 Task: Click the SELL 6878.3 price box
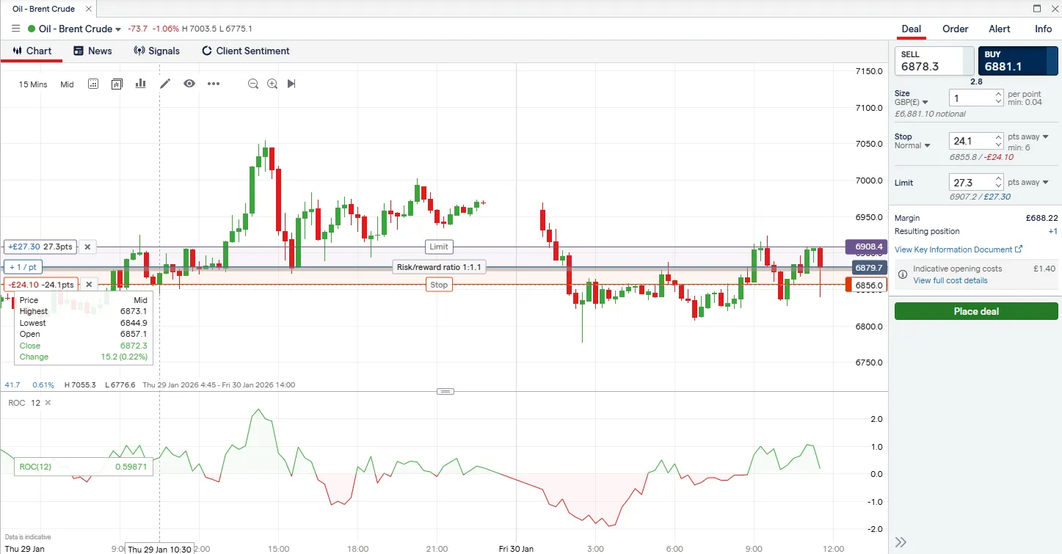coord(934,59)
